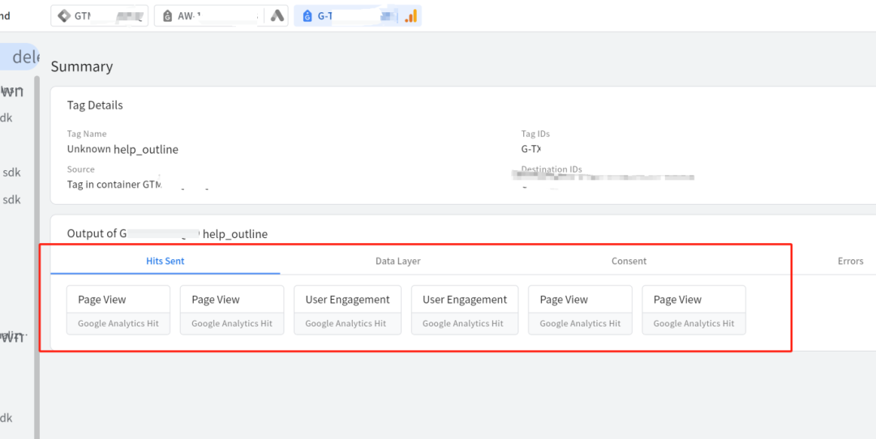The height and width of the screenshot is (439, 876).
Task: Click the gtag icon beside AW
Action: (x=167, y=16)
